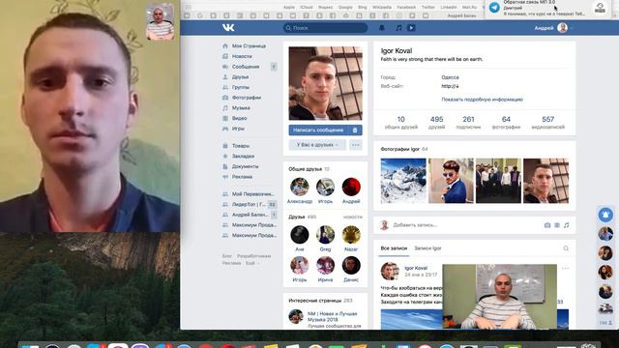
Task: Click the blue bell button in right chat sidebar
Action: coord(605,215)
